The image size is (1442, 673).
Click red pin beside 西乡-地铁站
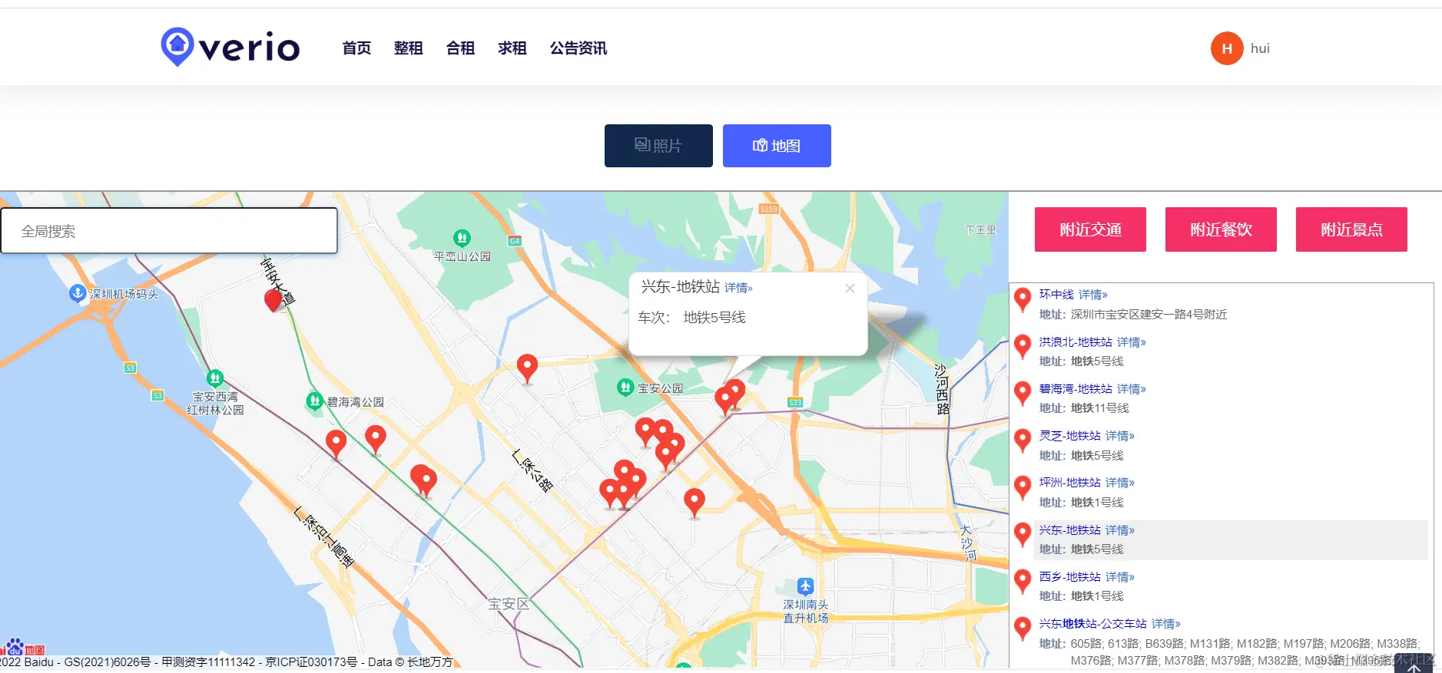point(1023,582)
